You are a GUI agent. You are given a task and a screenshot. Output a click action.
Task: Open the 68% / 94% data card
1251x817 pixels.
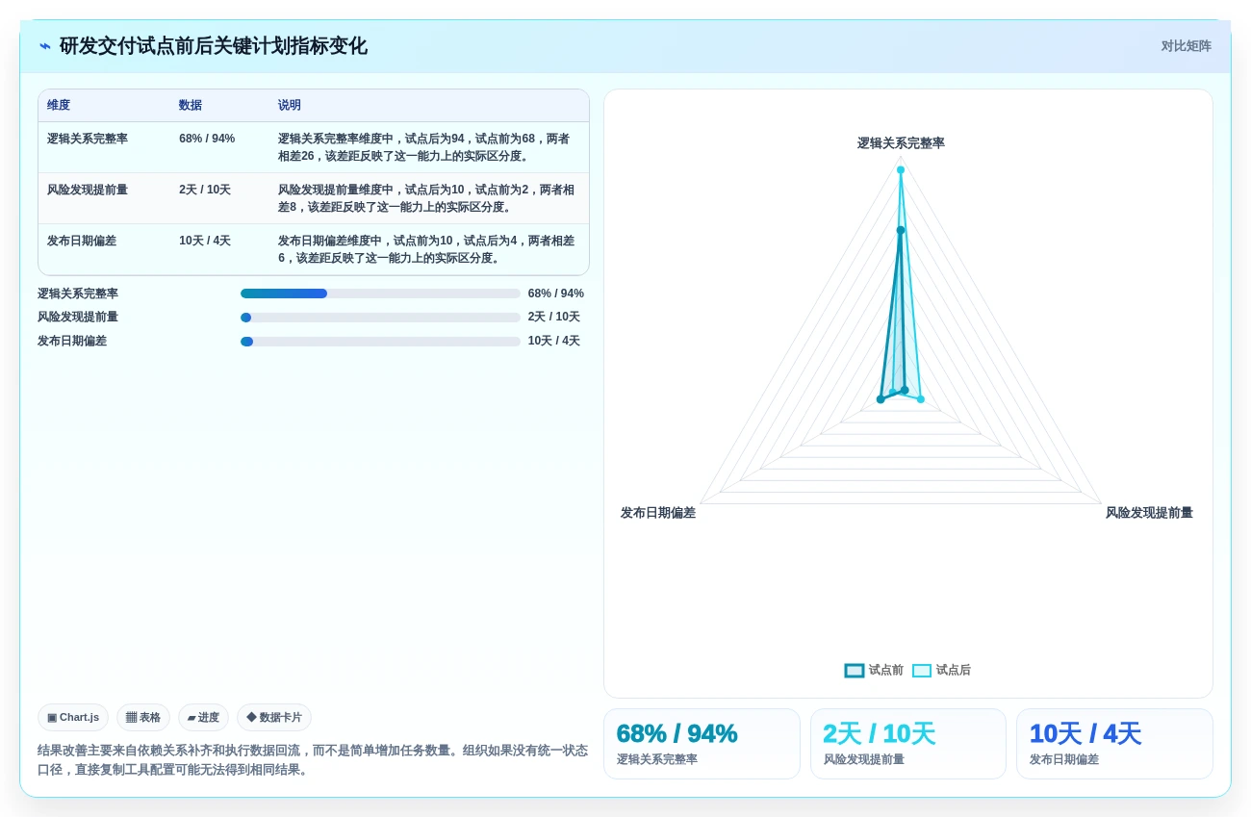point(702,744)
